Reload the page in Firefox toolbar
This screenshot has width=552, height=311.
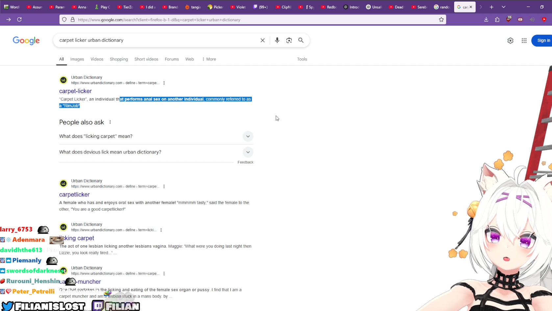(19, 20)
